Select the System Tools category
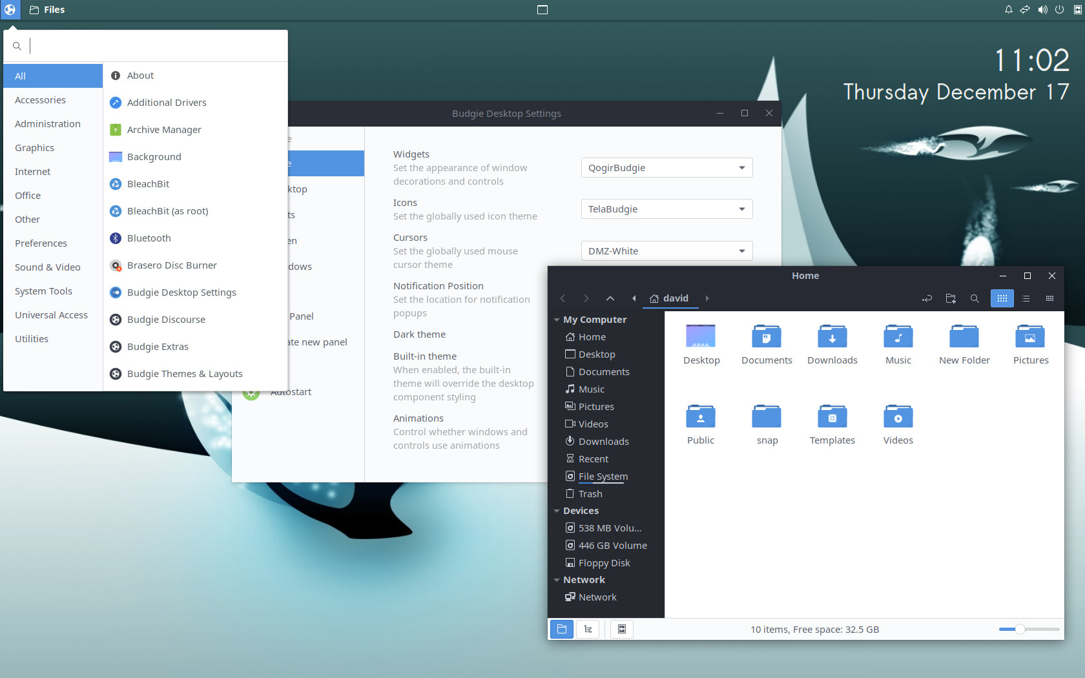The height and width of the screenshot is (678, 1085). click(44, 291)
